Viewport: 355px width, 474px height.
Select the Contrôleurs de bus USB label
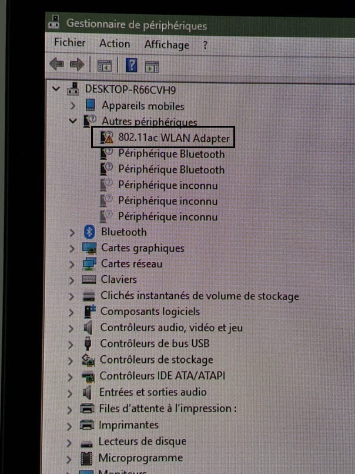click(155, 343)
